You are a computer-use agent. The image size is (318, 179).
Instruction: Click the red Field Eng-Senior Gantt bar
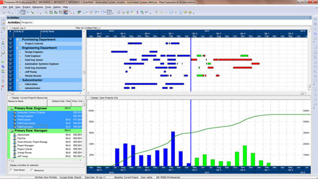232,60
